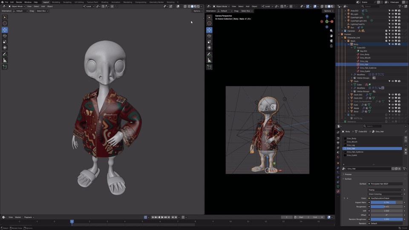The height and width of the screenshot is (230, 409).
Task: Uncheck the Cameras collection checkbox
Action: click(386, 31)
